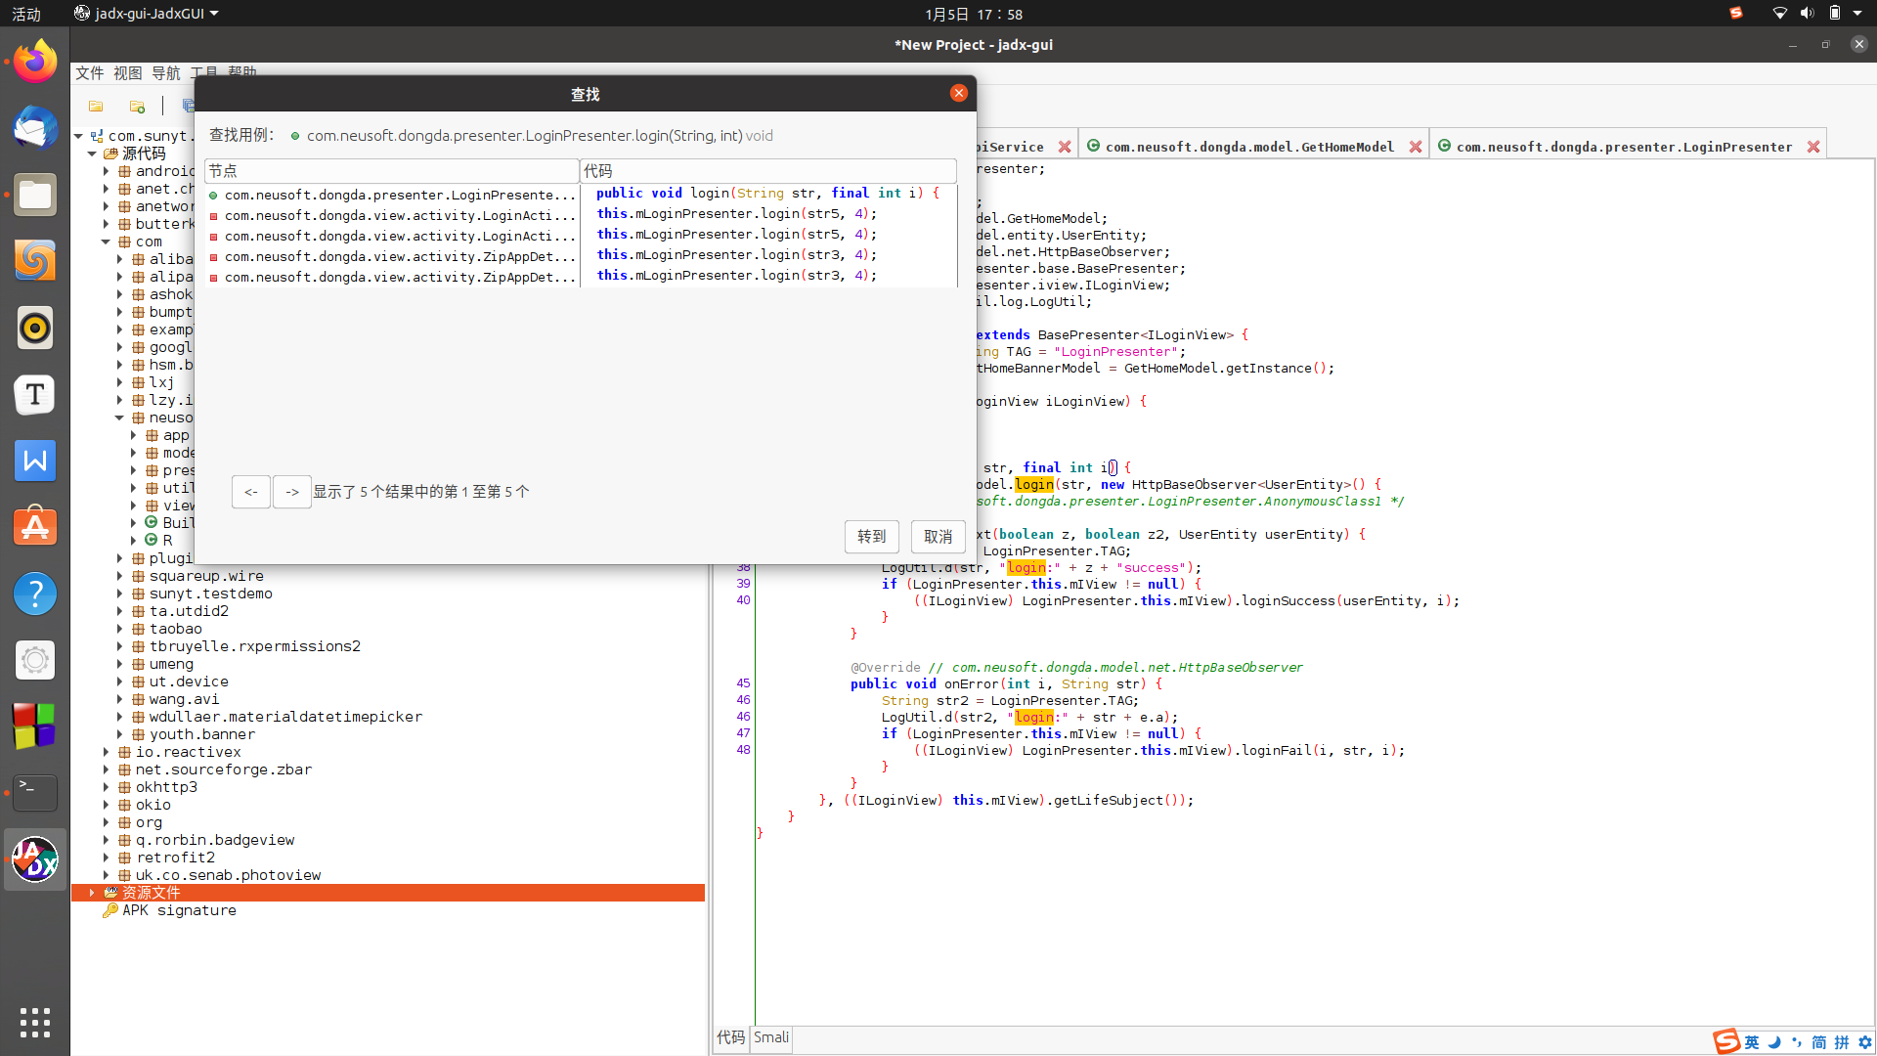The image size is (1877, 1056).
Task: Close the LoginPresenter tab via its X
Action: coord(1813,147)
